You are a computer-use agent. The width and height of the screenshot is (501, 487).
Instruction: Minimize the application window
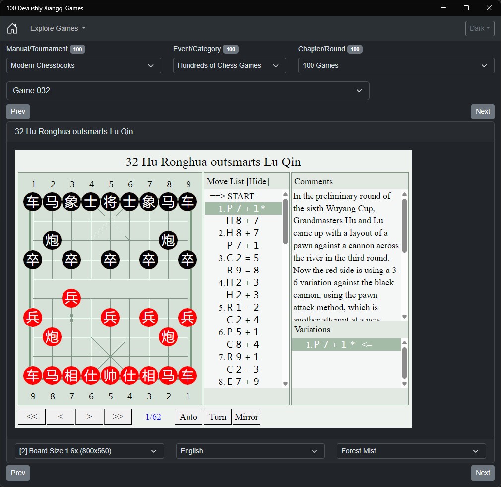(x=443, y=8)
